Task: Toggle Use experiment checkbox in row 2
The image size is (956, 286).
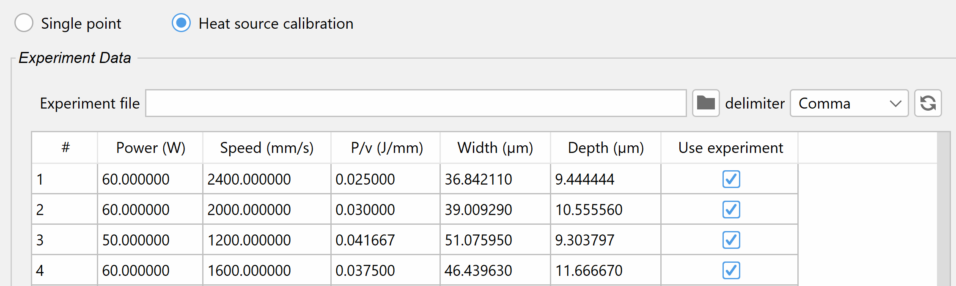Action: click(x=731, y=210)
